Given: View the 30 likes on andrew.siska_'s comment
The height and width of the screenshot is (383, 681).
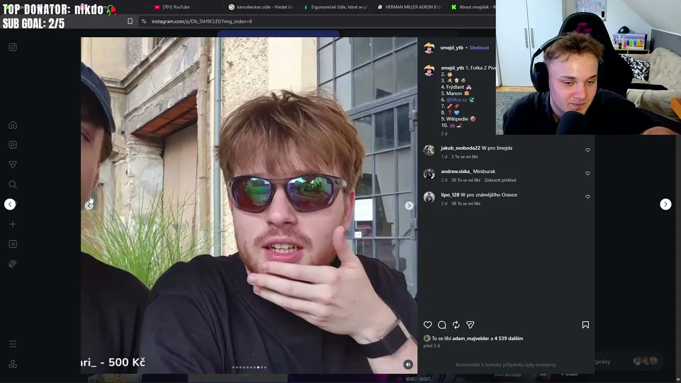Looking at the screenshot, I should coord(466,180).
